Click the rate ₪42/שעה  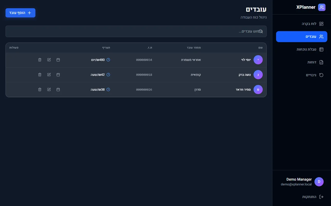(x=98, y=75)
